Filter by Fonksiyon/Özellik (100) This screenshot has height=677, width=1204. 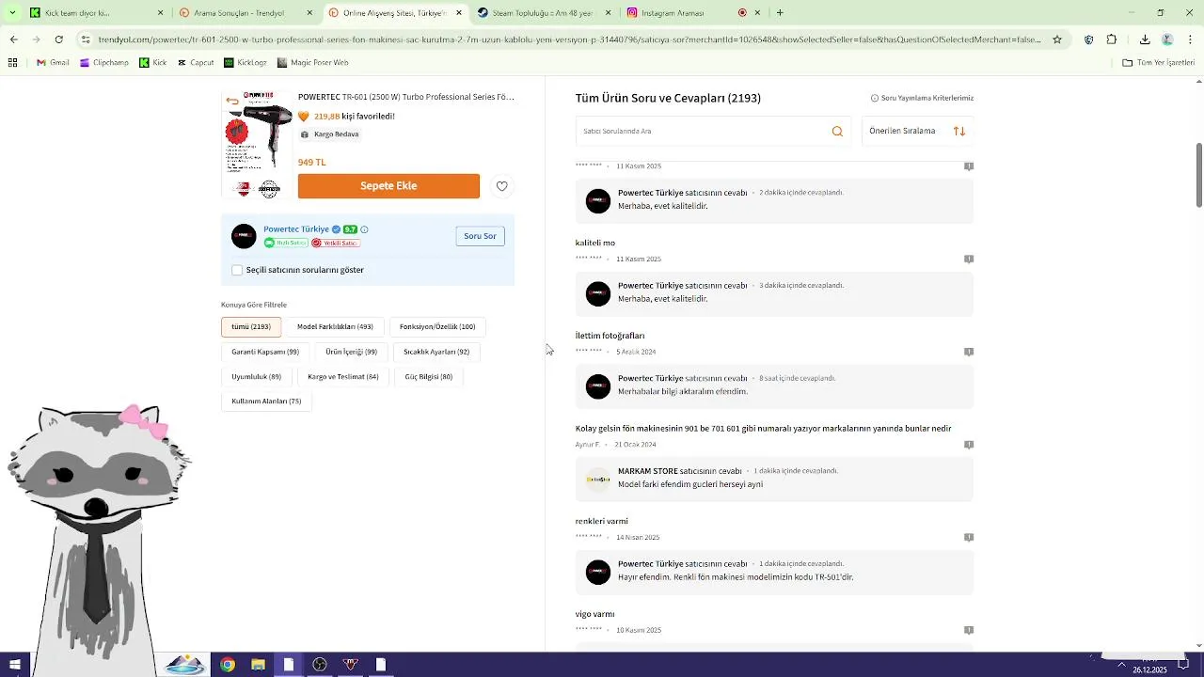[x=437, y=327]
